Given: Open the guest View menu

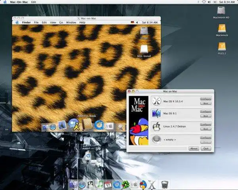Looking at the screenshot, I should coord(53,23).
